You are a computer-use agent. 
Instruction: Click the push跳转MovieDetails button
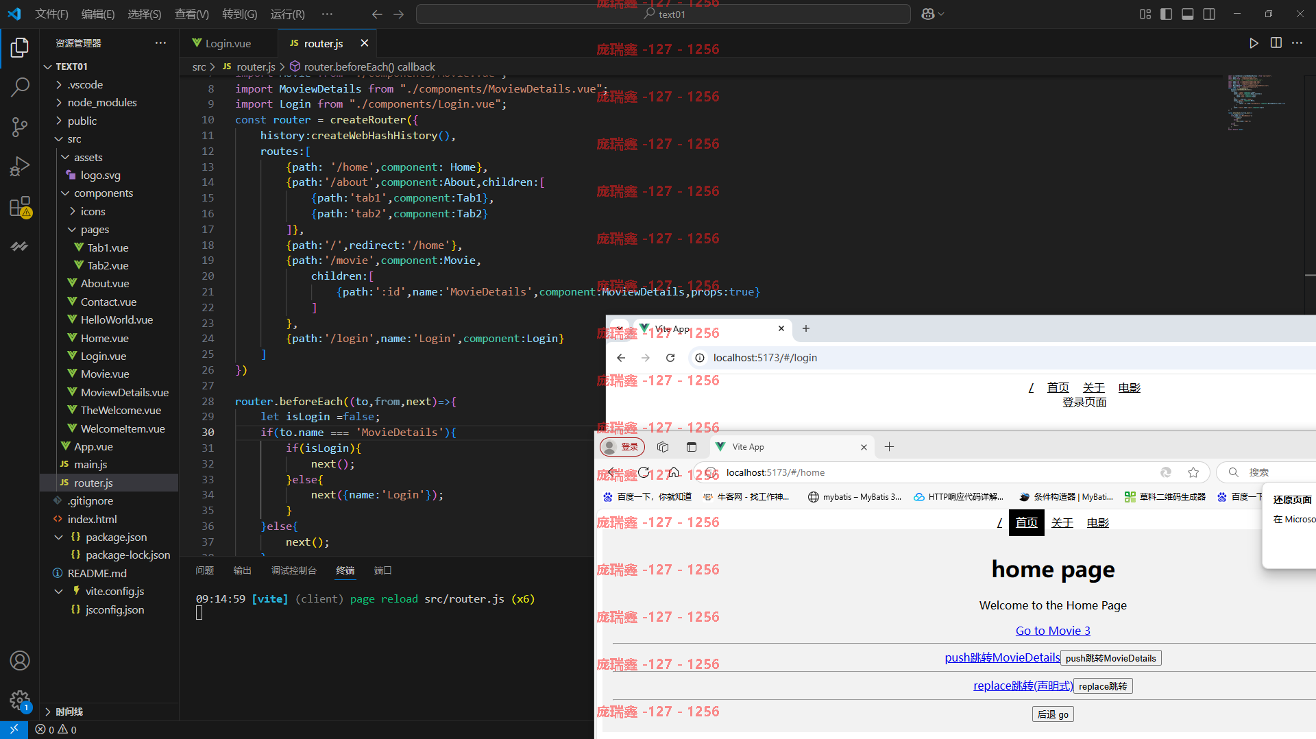1110,658
